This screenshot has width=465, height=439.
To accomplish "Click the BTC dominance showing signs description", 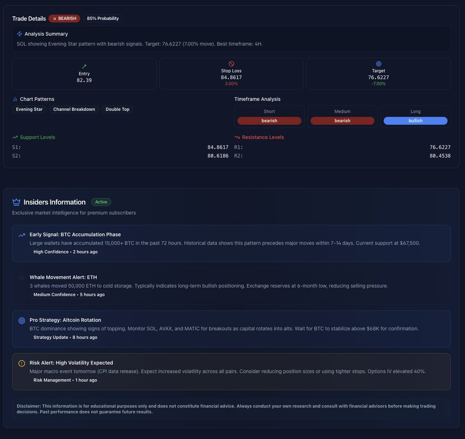I will pyautogui.click(x=224, y=329).
